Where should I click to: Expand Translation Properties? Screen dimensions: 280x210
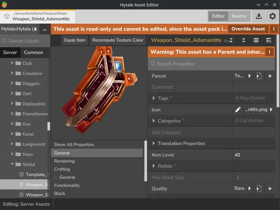153,143
